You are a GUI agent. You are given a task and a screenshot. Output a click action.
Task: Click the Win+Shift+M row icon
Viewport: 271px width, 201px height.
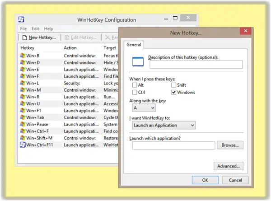[23, 138]
